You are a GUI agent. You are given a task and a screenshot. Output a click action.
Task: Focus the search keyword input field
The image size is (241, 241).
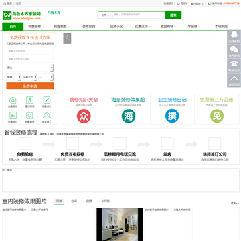pyautogui.click(x=139, y=15)
